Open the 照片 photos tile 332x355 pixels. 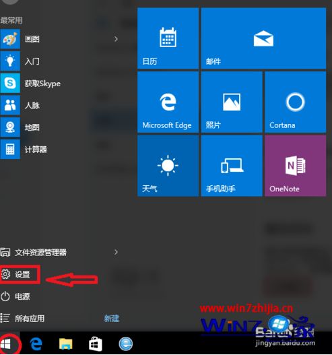tap(232, 102)
